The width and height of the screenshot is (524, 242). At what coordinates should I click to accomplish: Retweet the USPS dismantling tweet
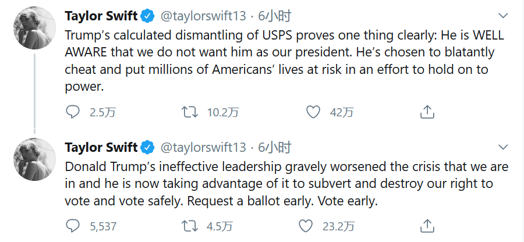[190, 112]
